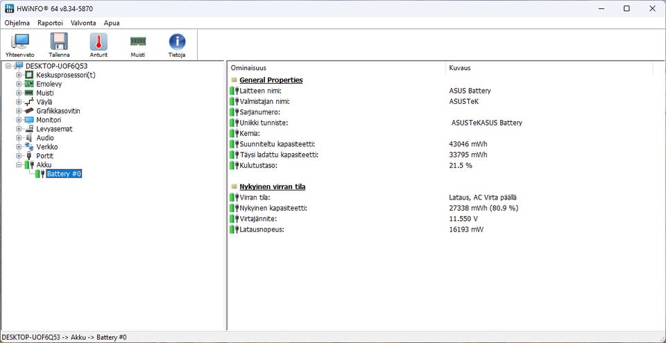666x343 pixels.
Task: Click the Tallenna floppy disk icon
Action: pos(59,42)
